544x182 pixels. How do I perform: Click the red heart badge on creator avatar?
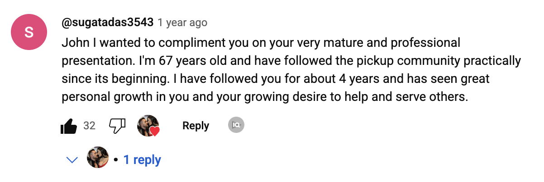coord(155,131)
